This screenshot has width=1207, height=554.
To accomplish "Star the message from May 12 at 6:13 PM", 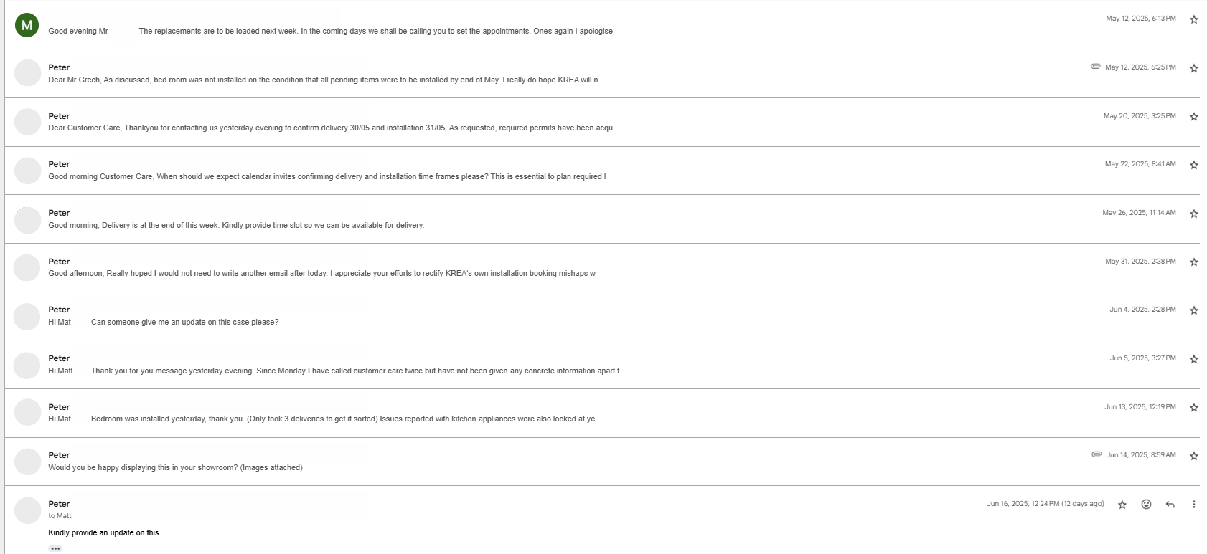I will point(1194,19).
